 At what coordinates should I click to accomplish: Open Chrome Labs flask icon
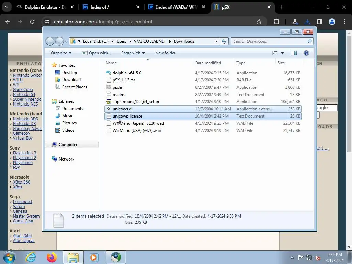pyautogui.click(x=295, y=22)
